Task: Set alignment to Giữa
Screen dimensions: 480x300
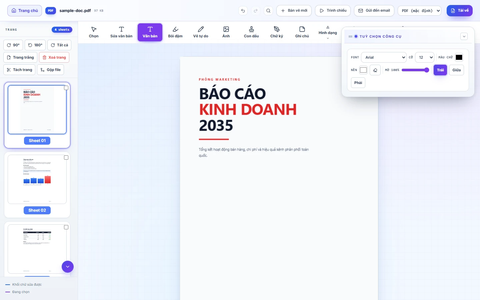Action: point(456,70)
